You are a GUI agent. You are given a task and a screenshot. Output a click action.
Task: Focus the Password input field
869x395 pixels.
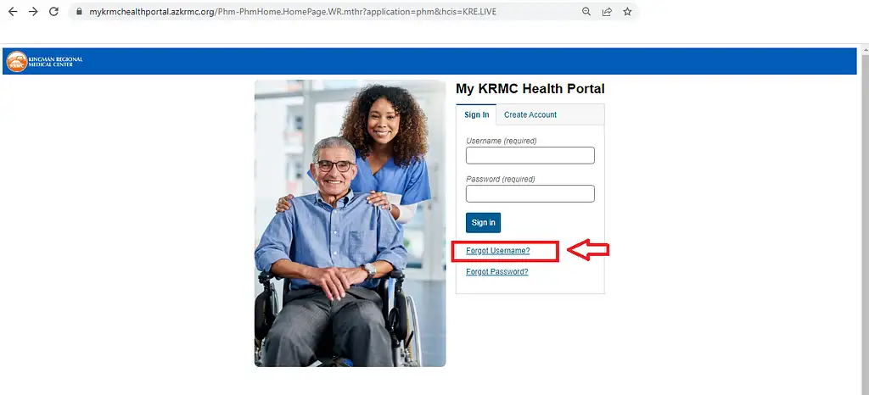point(530,193)
